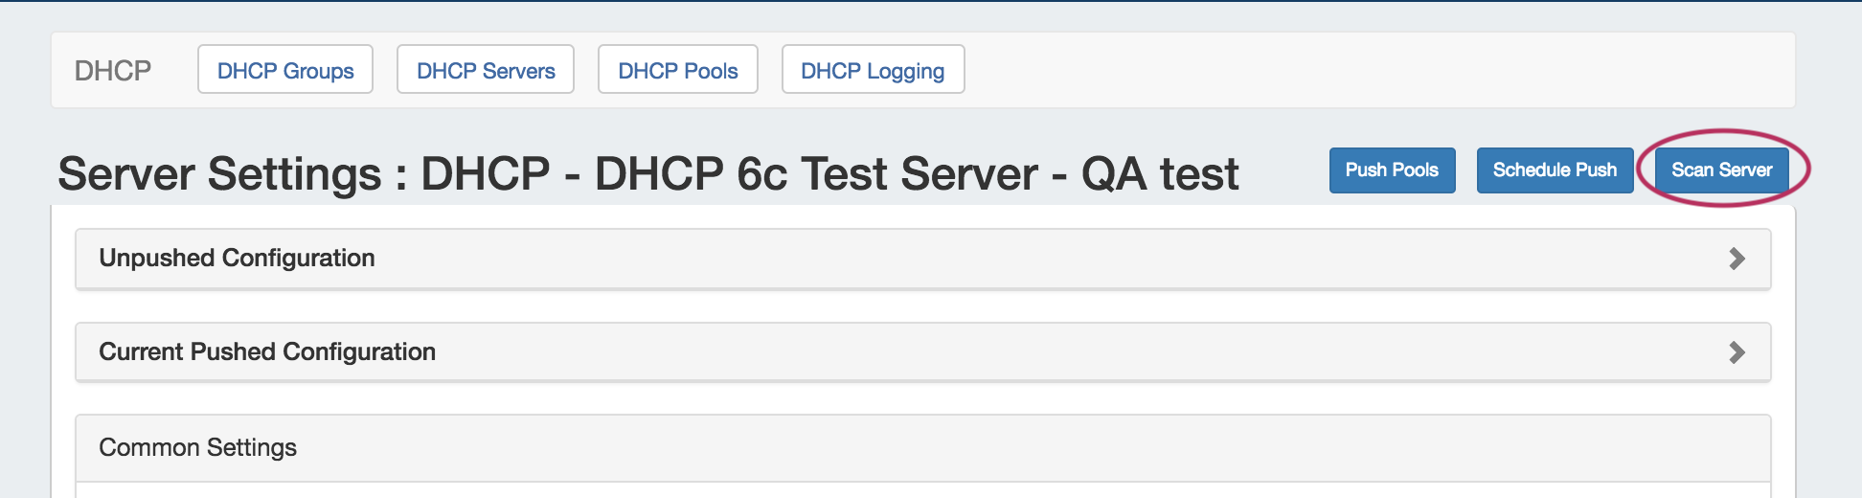The width and height of the screenshot is (1862, 498).
Task: View the DHCP Logging tab
Action: coord(873,70)
